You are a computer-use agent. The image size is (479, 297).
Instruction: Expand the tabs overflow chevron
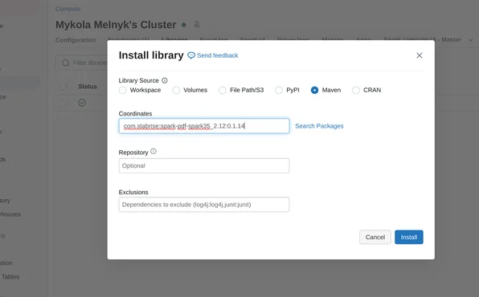tap(470, 40)
